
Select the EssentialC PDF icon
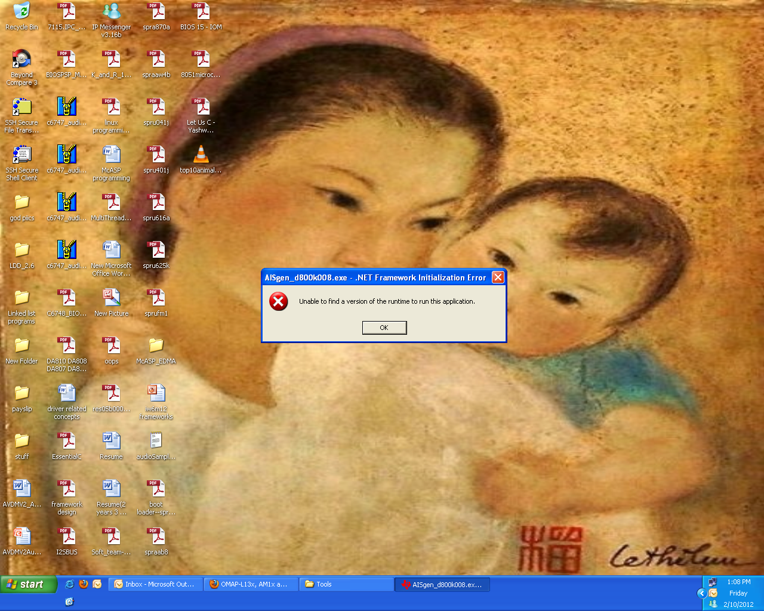pos(67,446)
